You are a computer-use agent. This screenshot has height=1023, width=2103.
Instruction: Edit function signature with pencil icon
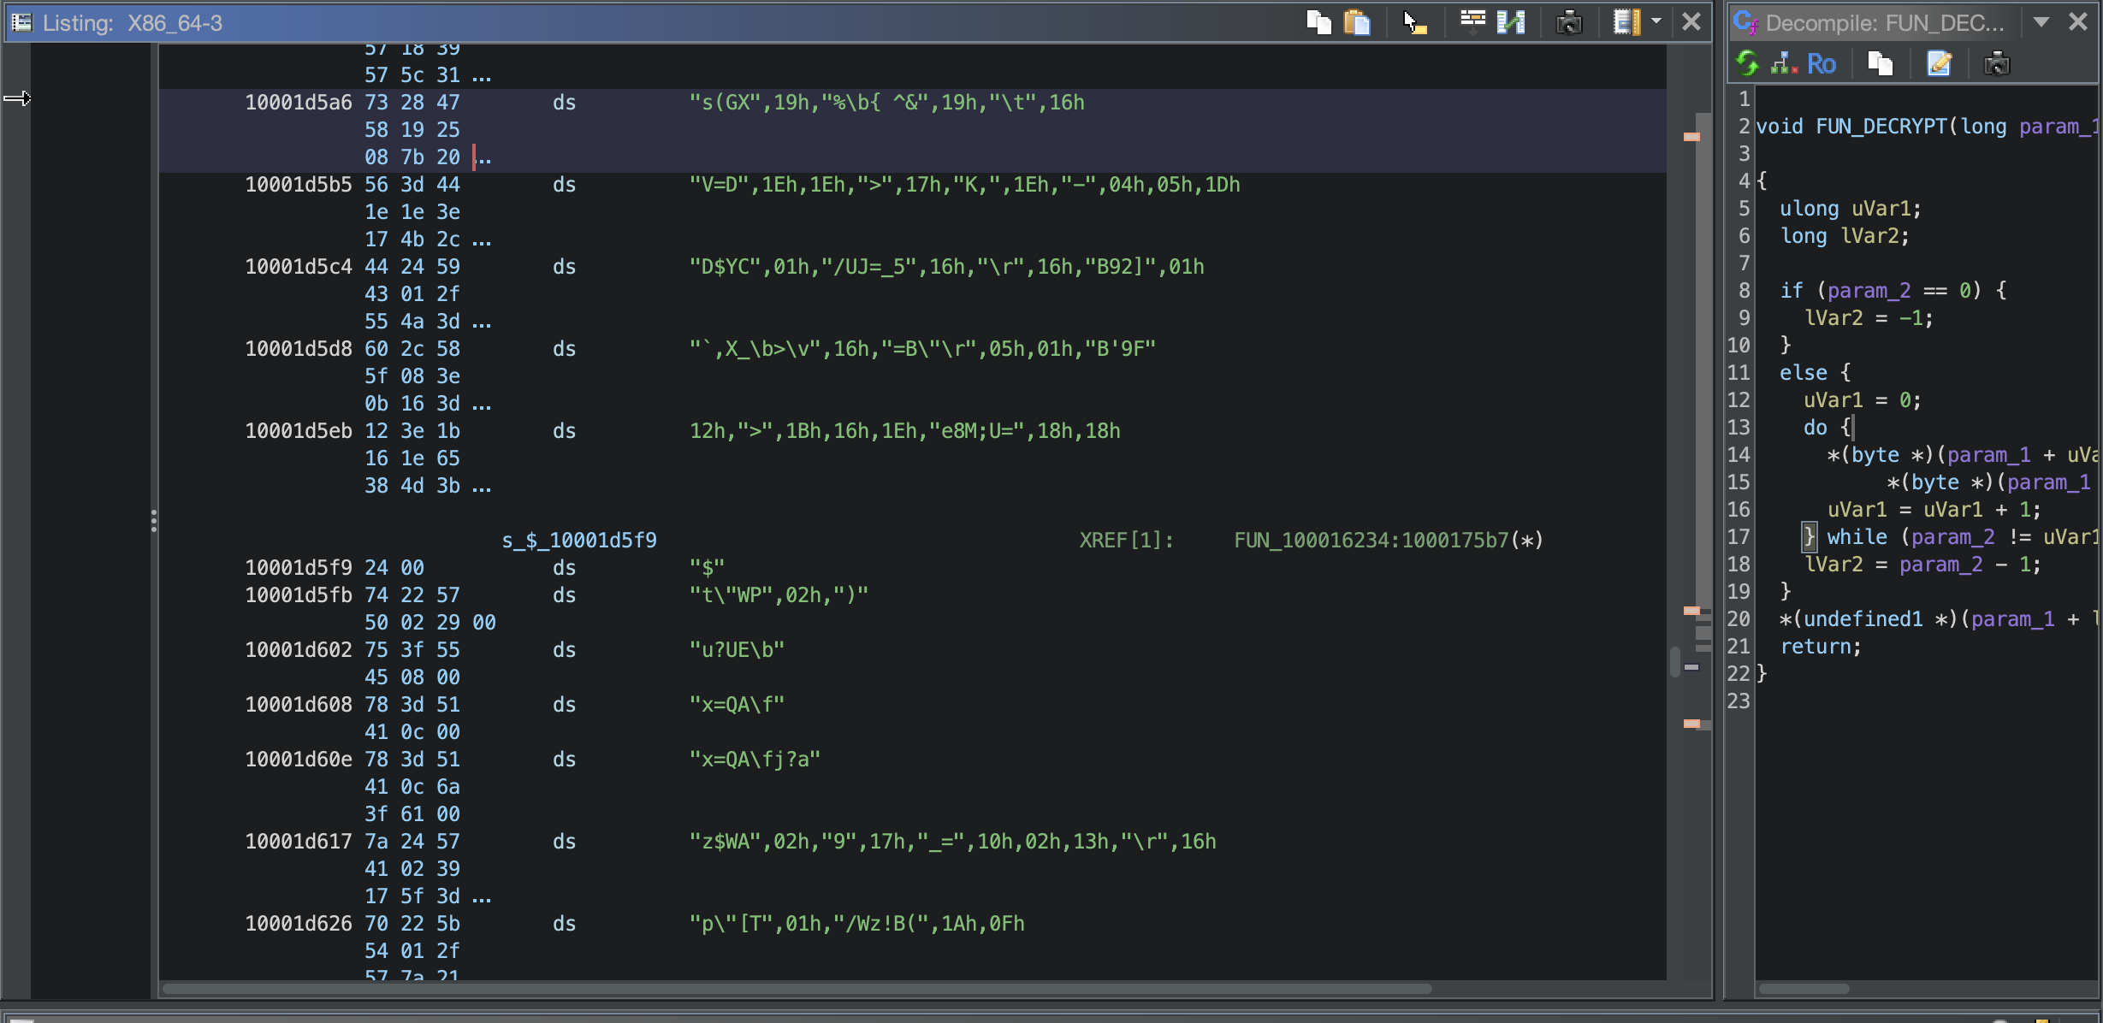pos(1939,64)
